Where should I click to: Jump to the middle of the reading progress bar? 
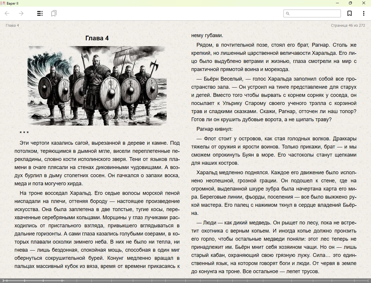click(185, 280)
